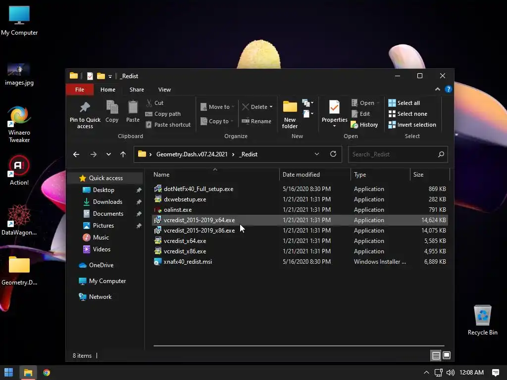
Task: Sort by the Size column header
Action: pos(430,175)
